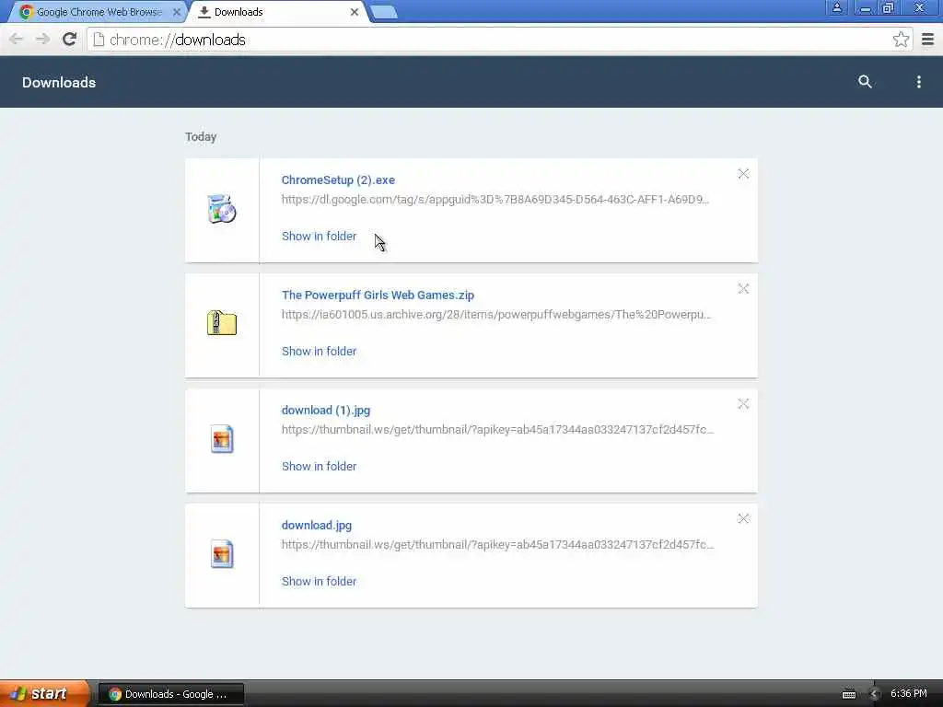Remove ChromeSetup (2).exe from the list
The height and width of the screenshot is (707, 943).
[x=743, y=174]
